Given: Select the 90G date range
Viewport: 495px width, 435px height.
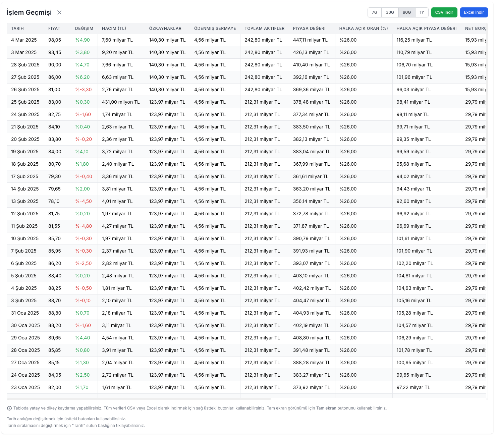Looking at the screenshot, I should (407, 12).
